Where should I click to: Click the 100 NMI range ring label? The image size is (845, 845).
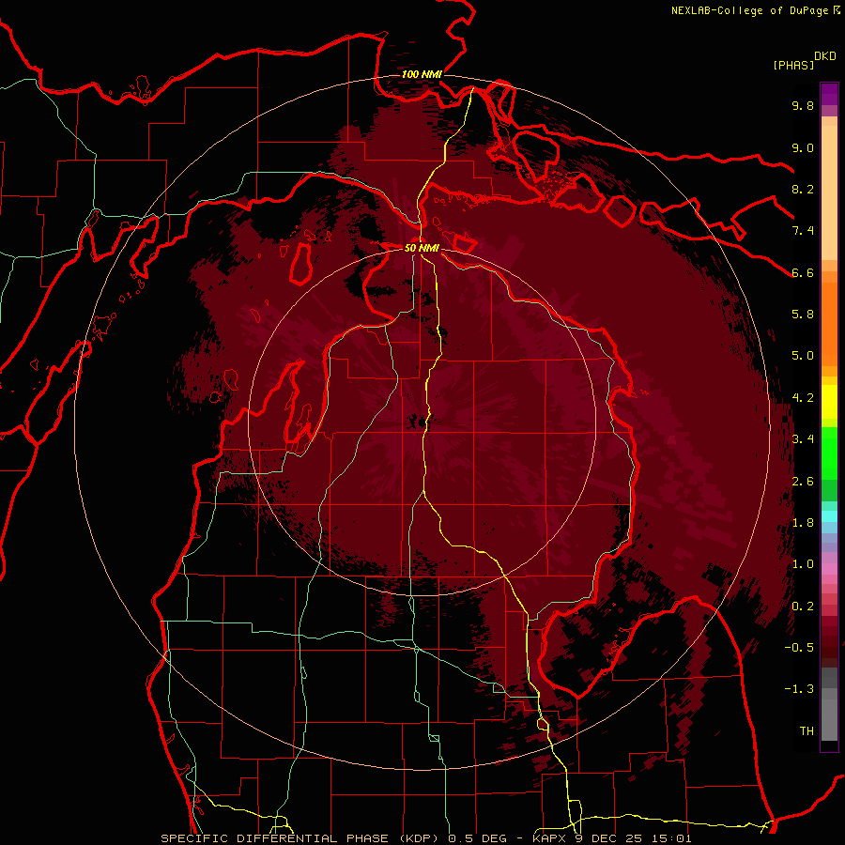(x=422, y=74)
